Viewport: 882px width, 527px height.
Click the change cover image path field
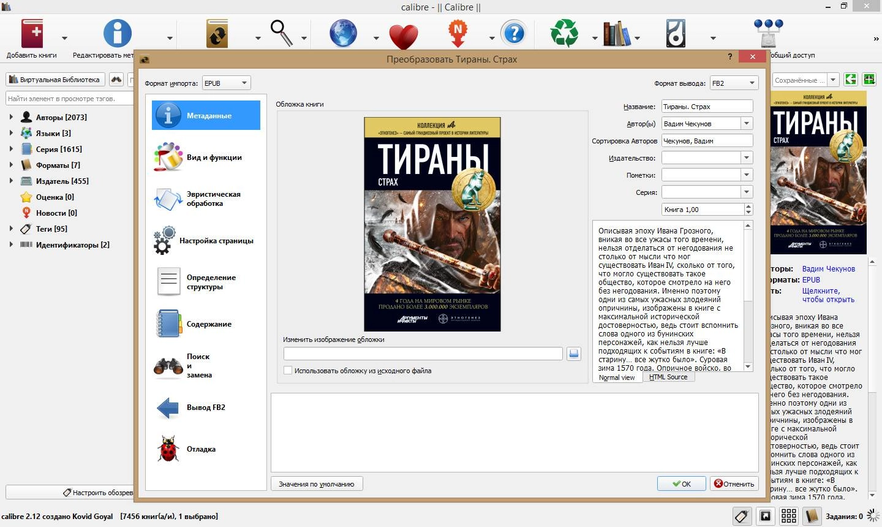423,354
